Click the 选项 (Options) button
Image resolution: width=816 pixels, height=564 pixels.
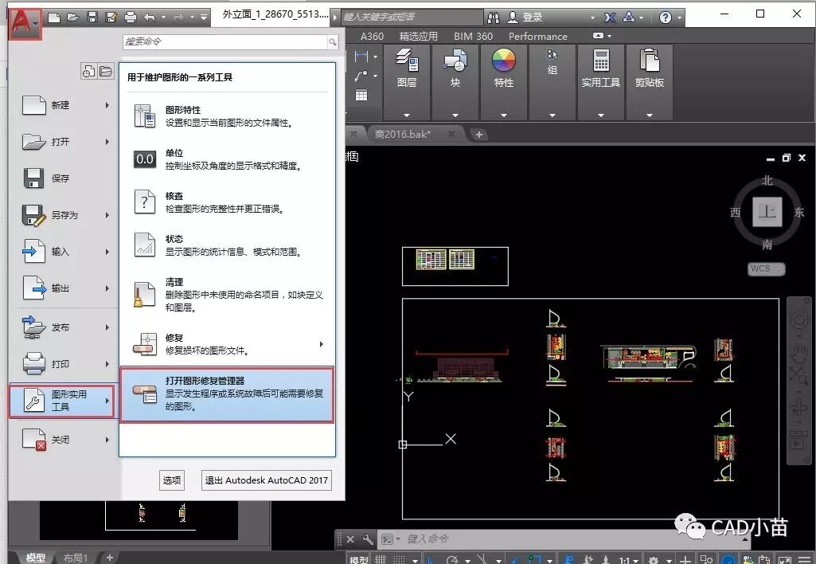point(170,480)
